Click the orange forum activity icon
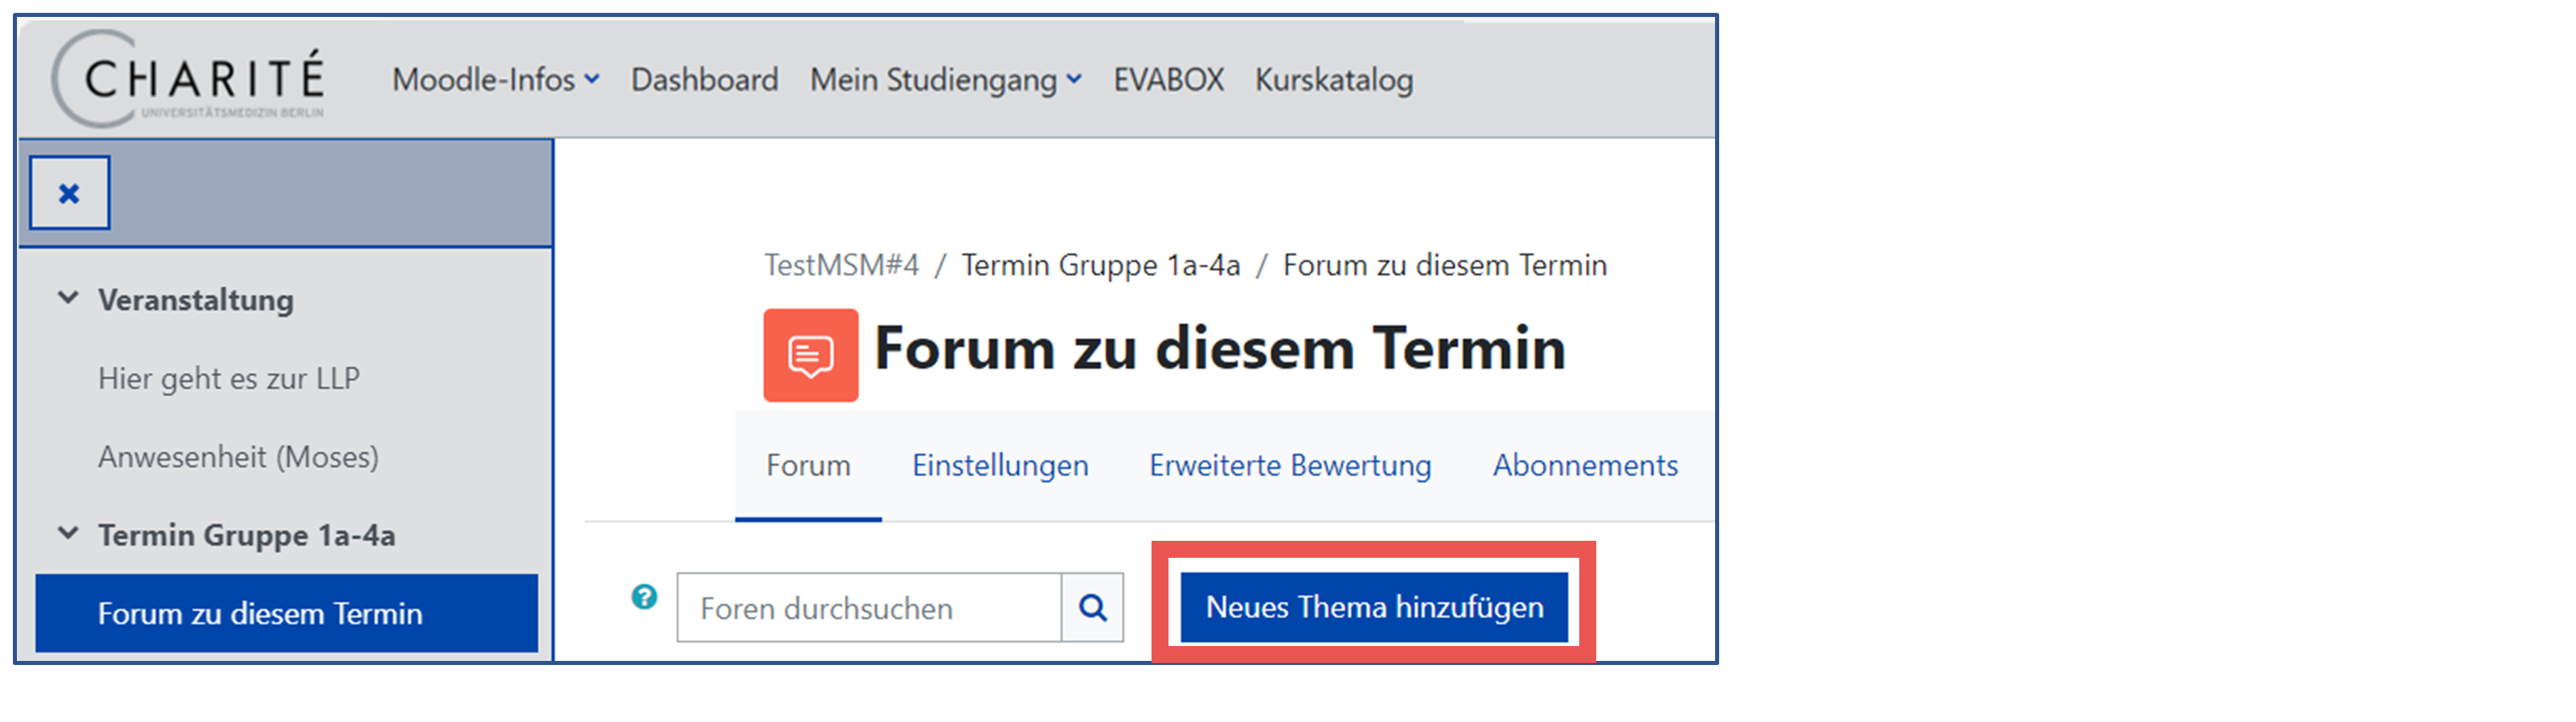The height and width of the screenshot is (722, 2576). pyautogui.click(x=810, y=355)
